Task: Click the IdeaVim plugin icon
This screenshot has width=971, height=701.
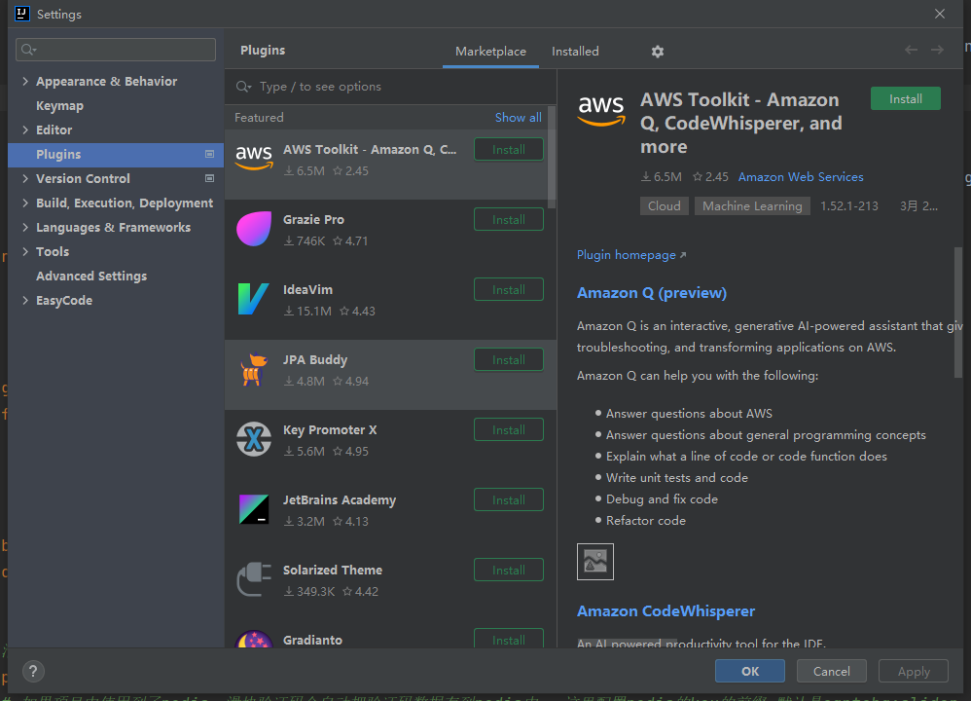Action: [x=254, y=299]
